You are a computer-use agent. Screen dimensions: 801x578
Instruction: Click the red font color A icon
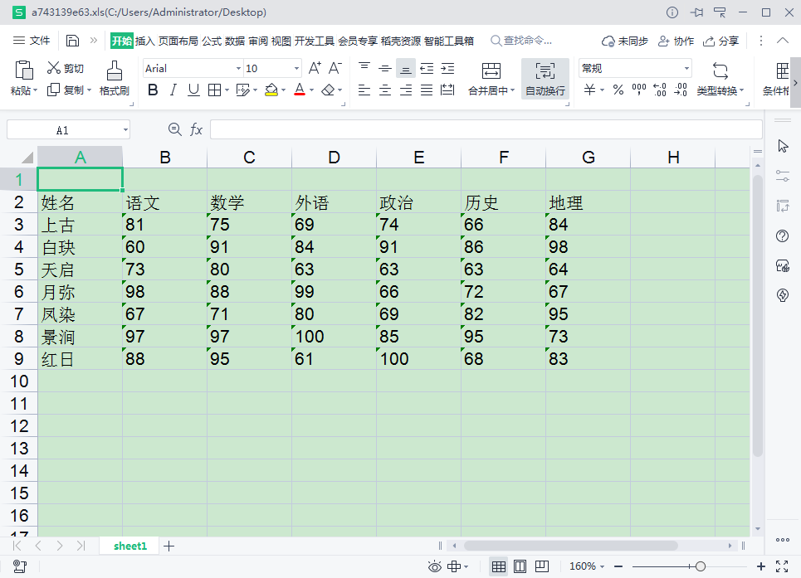pyautogui.click(x=300, y=90)
